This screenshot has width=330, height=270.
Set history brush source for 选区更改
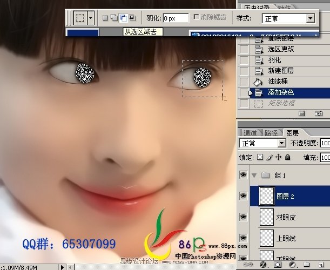point(244,50)
